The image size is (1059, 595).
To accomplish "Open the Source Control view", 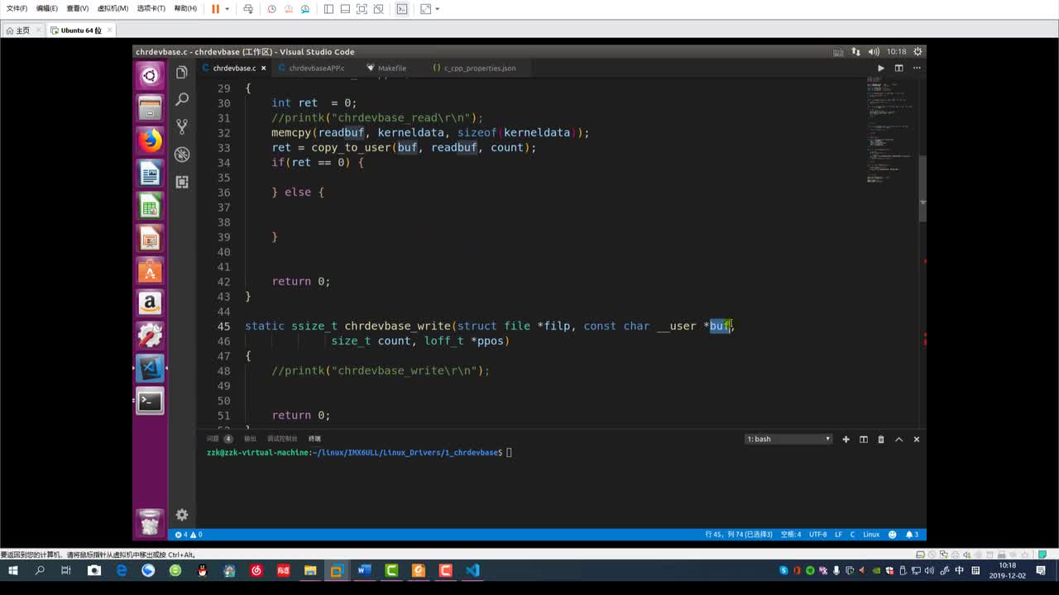I will tap(182, 126).
